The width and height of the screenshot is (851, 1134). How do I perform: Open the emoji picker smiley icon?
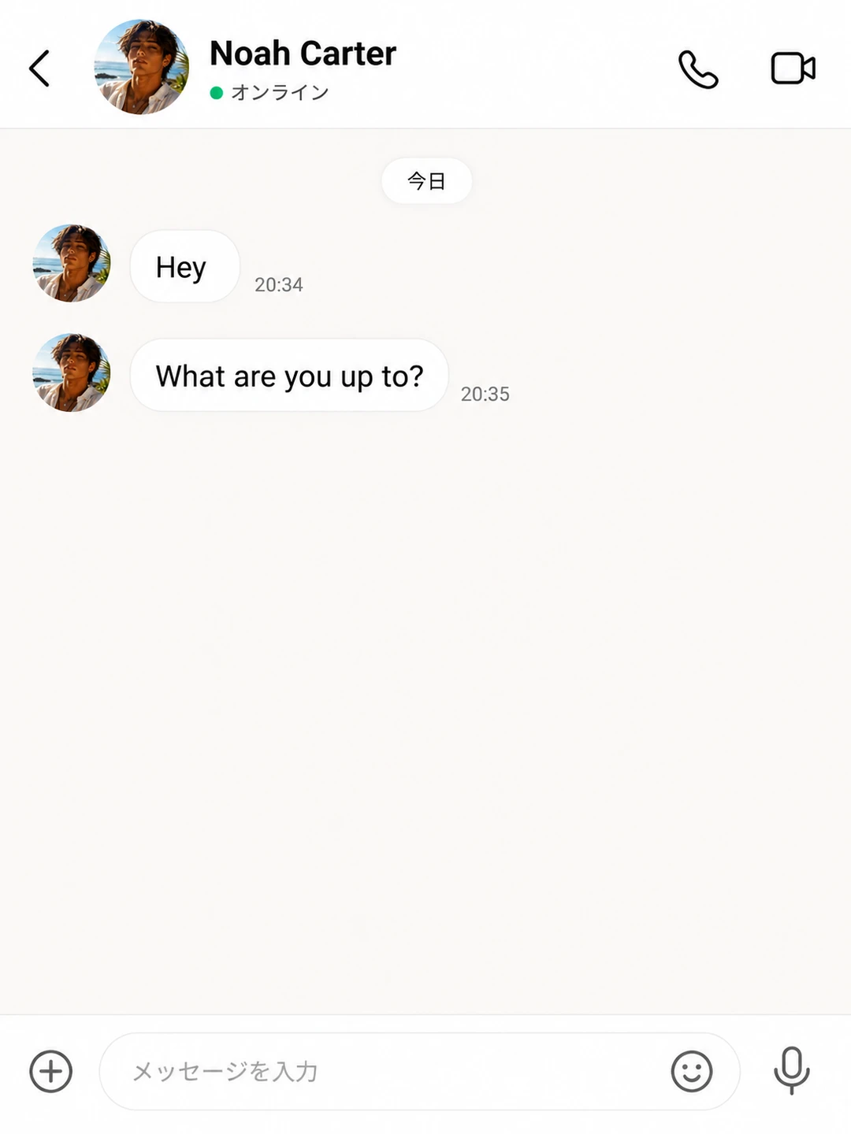pyautogui.click(x=692, y=1071)
